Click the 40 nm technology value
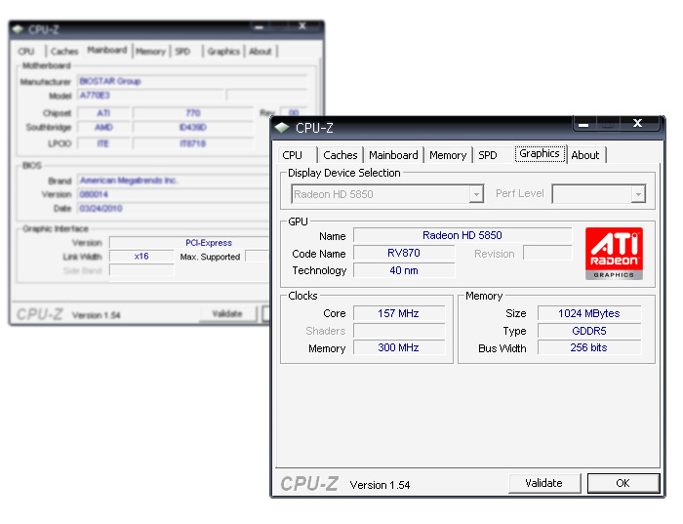Screen dimensions: 683x524 (x=404, y=270)
